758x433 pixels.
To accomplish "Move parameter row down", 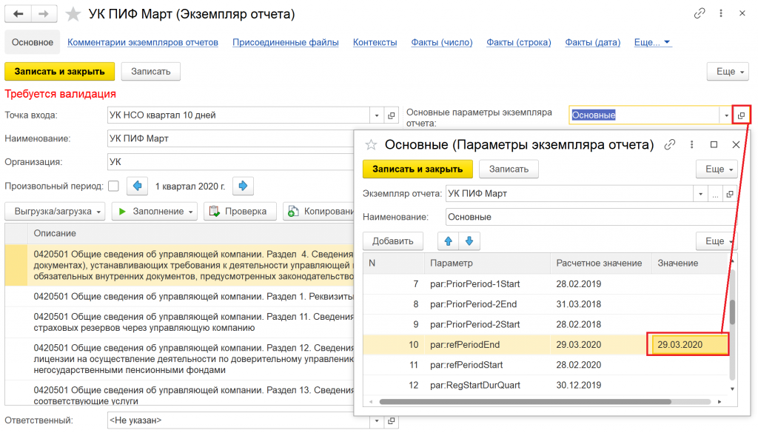I will point(469,241).
